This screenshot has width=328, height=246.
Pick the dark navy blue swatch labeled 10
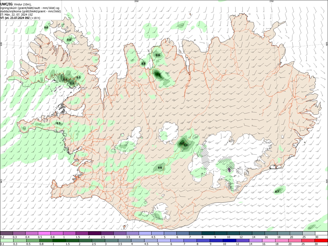coord(229,240)
